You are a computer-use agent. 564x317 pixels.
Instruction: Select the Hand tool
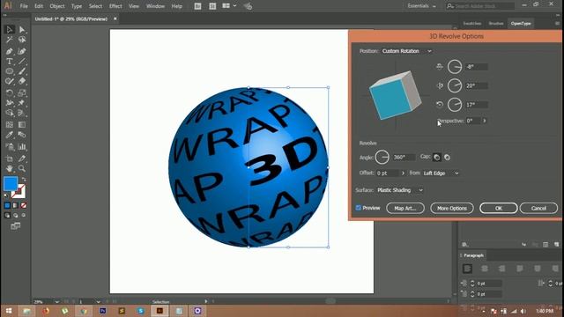10,168
